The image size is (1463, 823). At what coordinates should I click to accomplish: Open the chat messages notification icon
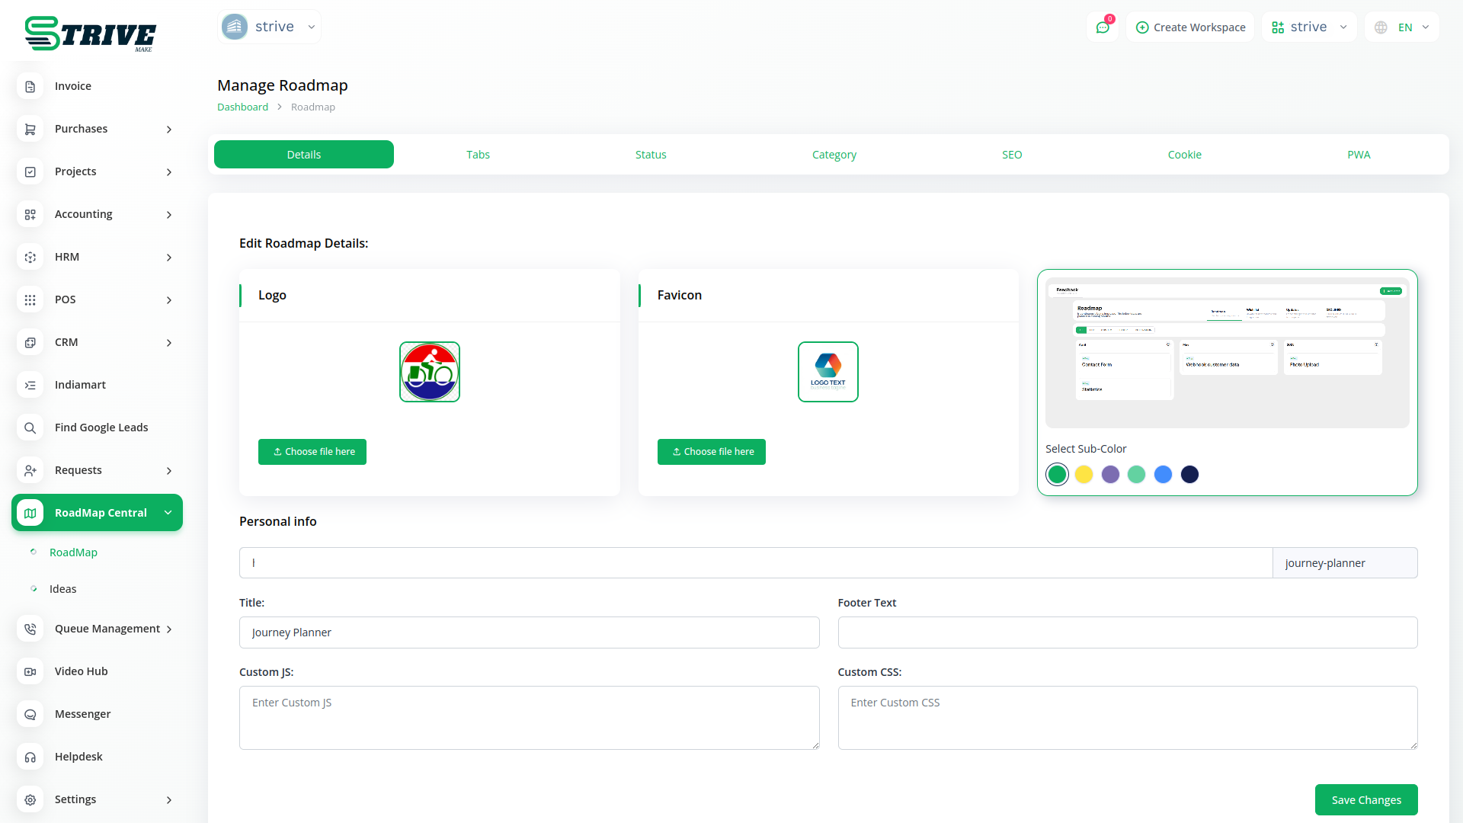coord(1103,27)
